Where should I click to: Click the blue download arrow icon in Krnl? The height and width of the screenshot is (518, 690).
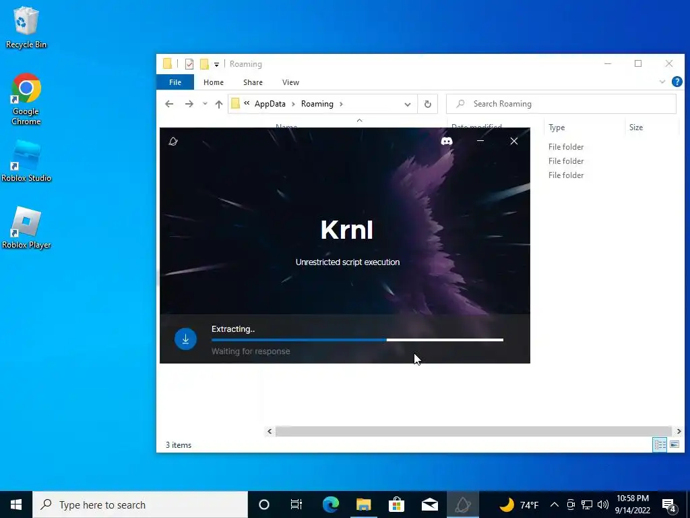tap(185, 339)
